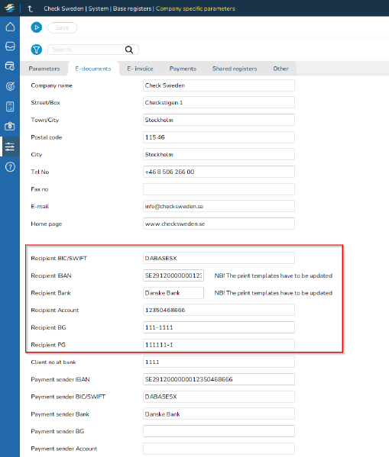Click the Base registers breadcrumb
This screenshot has width=389, height=457.
(x=132, y=8)
